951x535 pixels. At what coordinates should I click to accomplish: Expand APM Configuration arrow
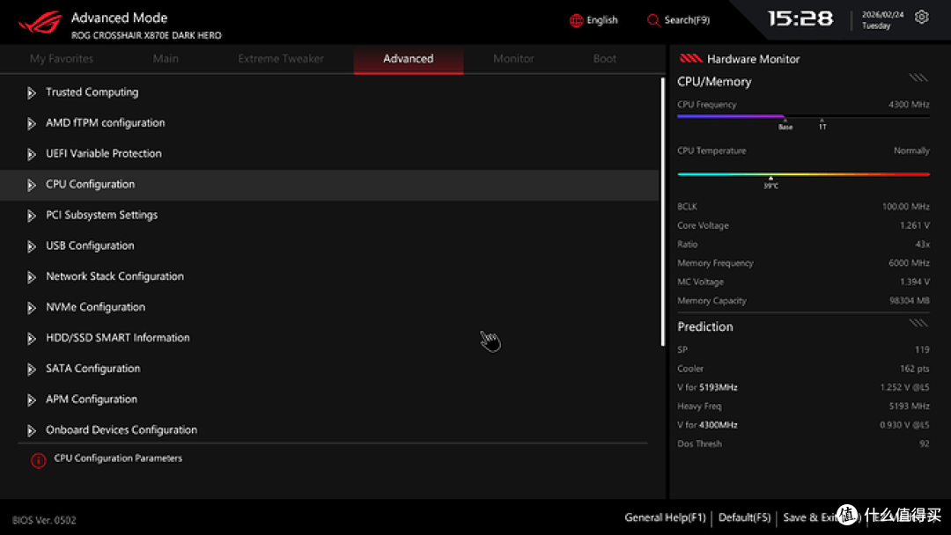(32, 399)
